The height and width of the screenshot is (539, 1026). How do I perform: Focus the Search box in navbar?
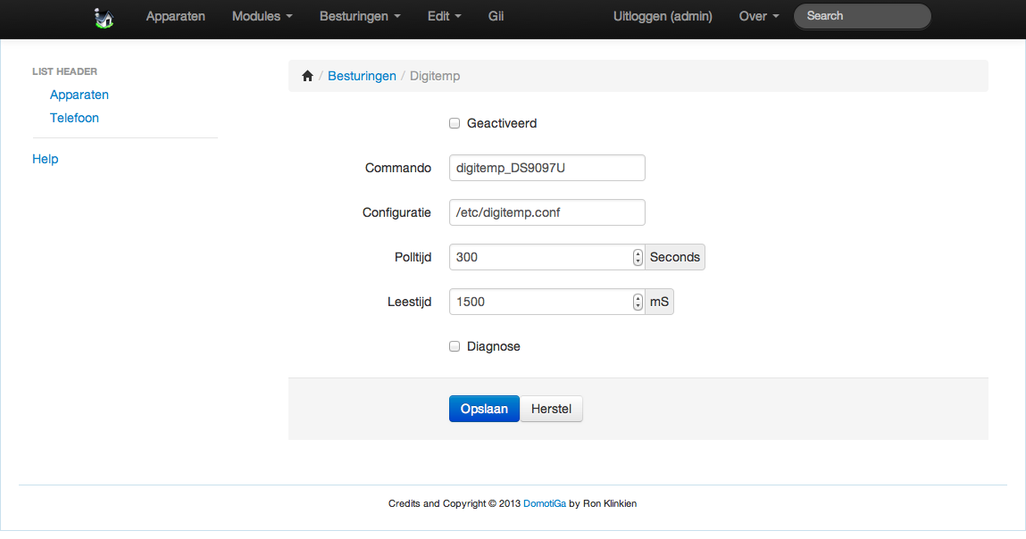(863, 16)
